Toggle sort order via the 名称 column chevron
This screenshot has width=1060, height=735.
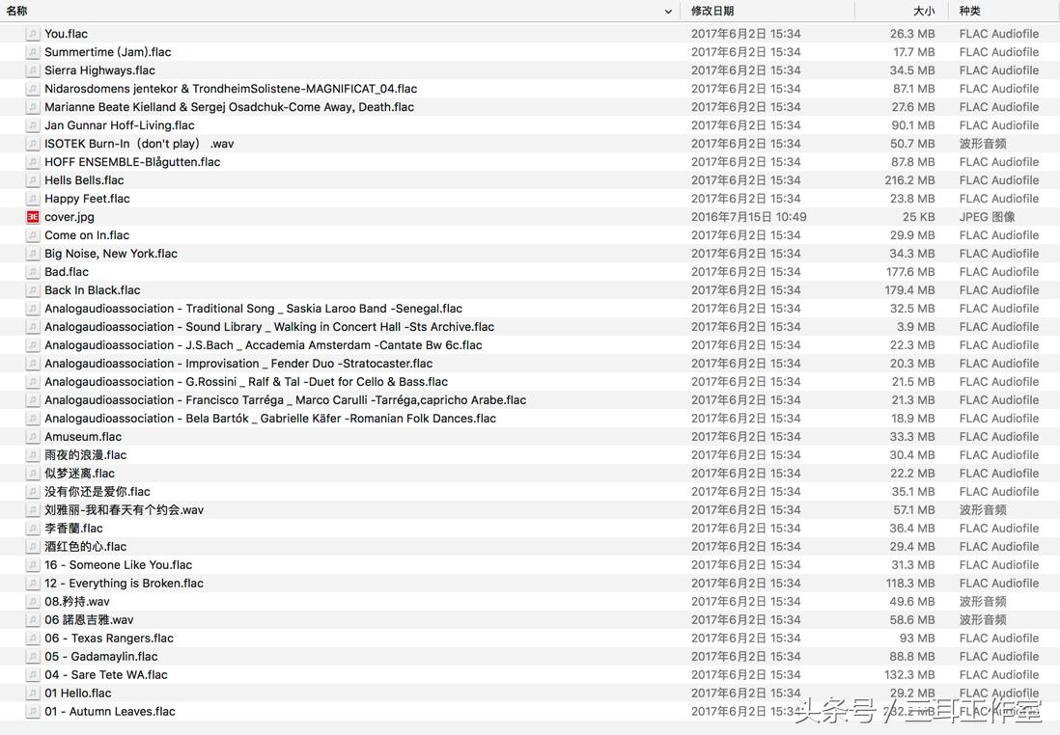(668, 12)
